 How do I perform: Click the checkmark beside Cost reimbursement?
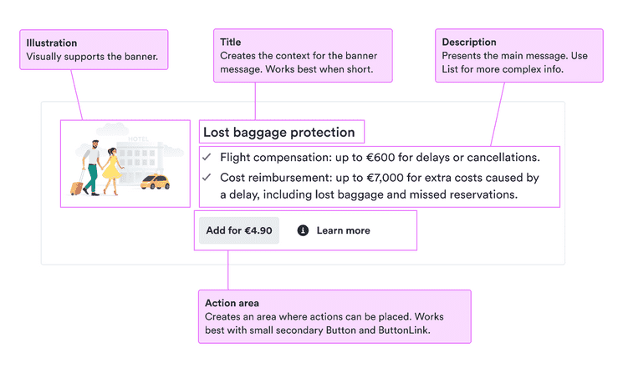(x=207, y=178)
